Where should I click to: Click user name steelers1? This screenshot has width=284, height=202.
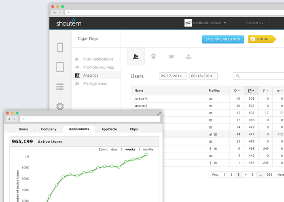[141, 106]
